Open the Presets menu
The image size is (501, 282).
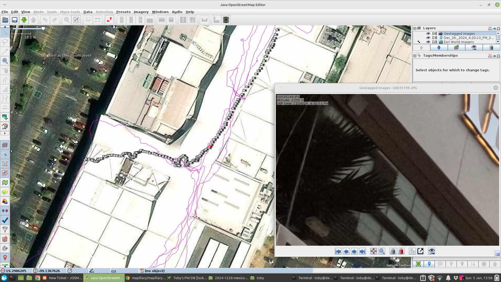pos(123,12)
